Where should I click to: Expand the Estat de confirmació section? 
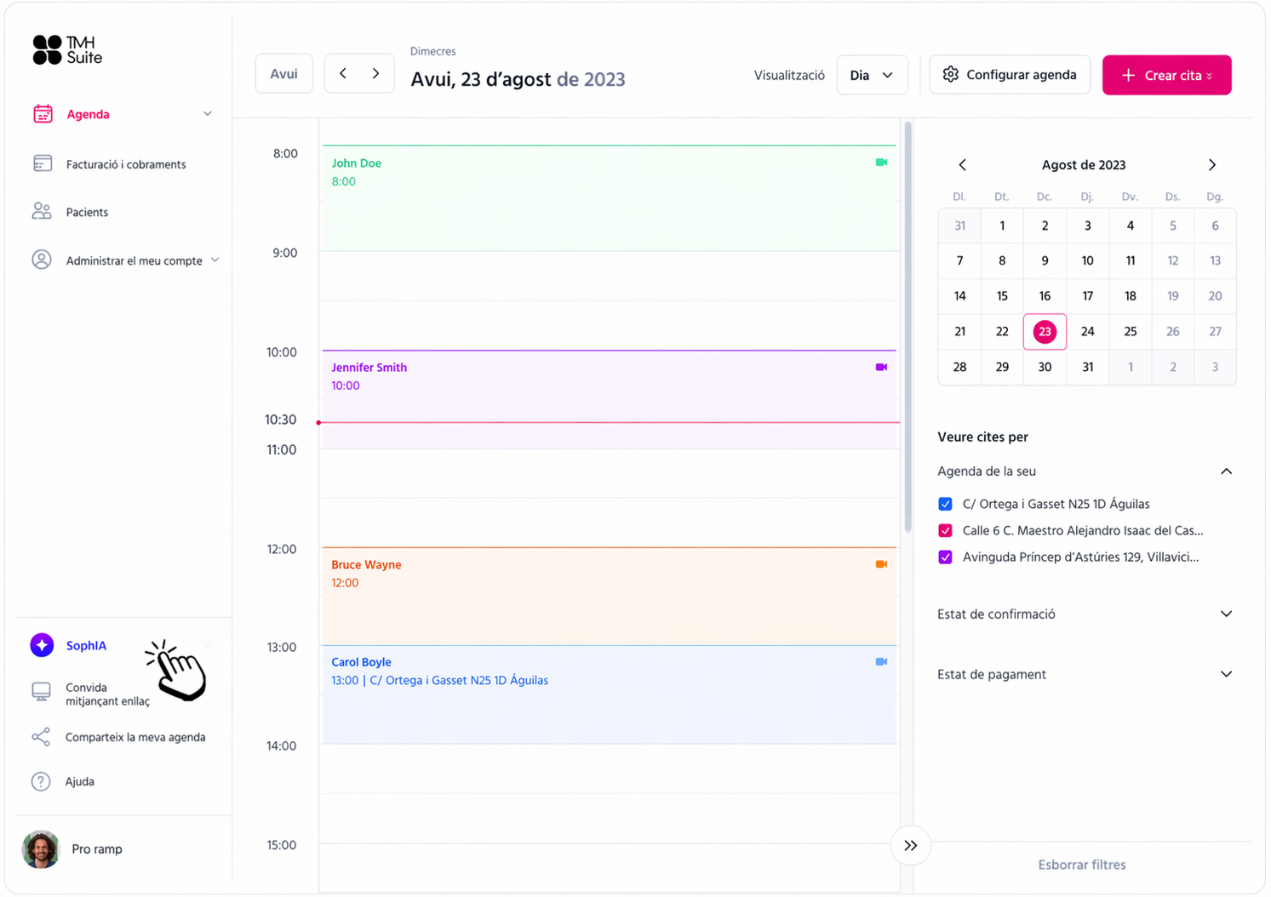coord(1226,614)
